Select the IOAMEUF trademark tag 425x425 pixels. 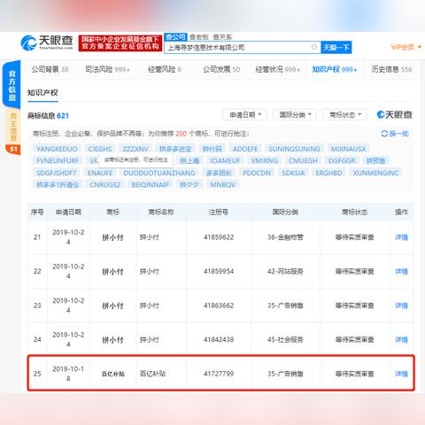(225, 160)
